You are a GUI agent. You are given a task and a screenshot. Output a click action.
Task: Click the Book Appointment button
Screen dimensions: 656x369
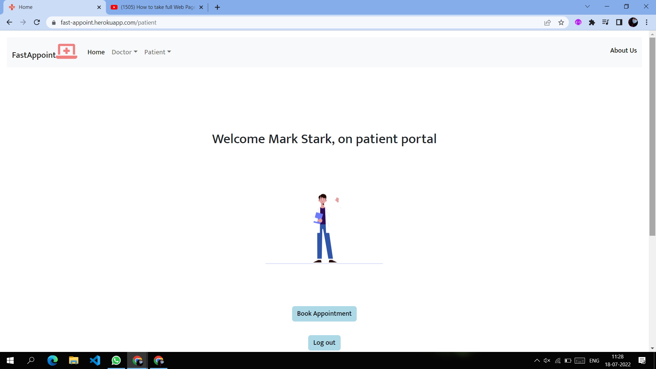click(324, 314)
